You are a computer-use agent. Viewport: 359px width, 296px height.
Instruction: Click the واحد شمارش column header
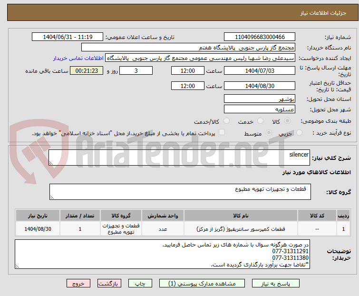coord(163,216)
